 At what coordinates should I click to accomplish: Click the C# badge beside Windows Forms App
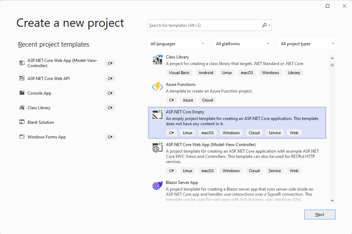click(110, 137)
